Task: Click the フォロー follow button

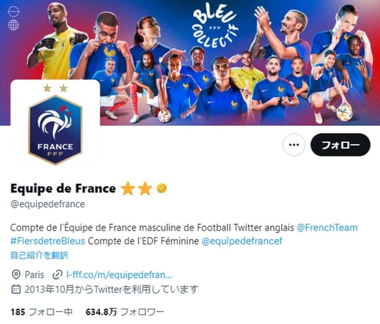Action: click(341, 145)
